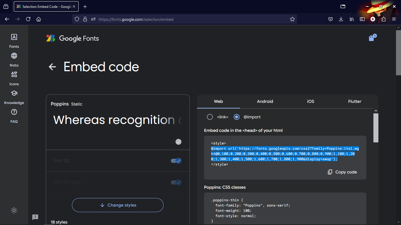Toggle the browser sidebar icon
This screenshot has height=225, width=401.
pos(362,19)
